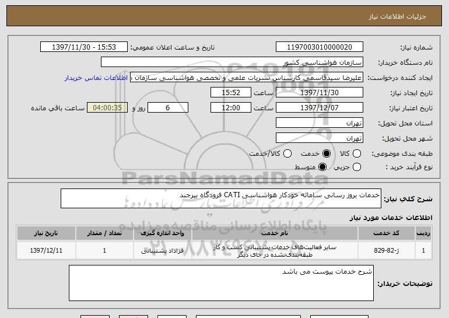Click the creation time field 15:52
This screenshot has width=449, height=318.
tap(231, 93)
